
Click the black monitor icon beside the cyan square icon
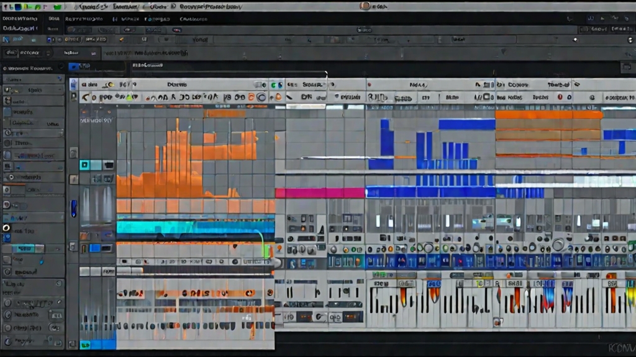pos(108,165)
